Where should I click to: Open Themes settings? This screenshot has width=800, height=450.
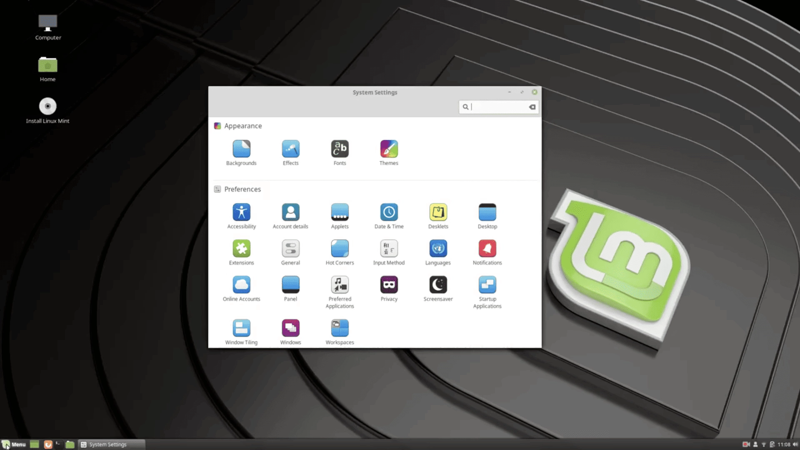[389, 153]
